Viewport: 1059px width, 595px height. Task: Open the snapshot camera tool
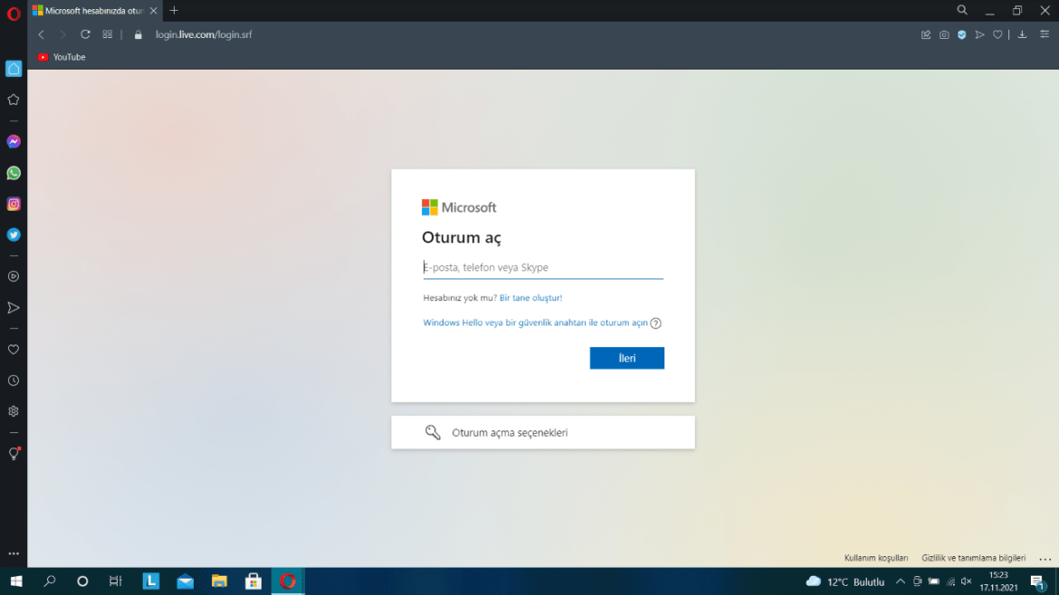pos(944,34)
